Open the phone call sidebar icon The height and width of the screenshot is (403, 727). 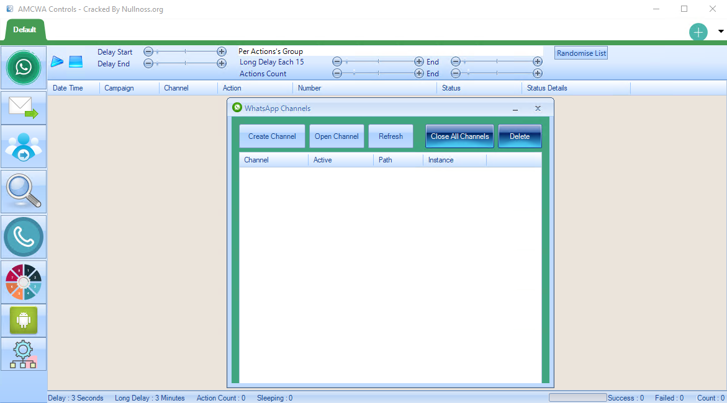(24, 237)
